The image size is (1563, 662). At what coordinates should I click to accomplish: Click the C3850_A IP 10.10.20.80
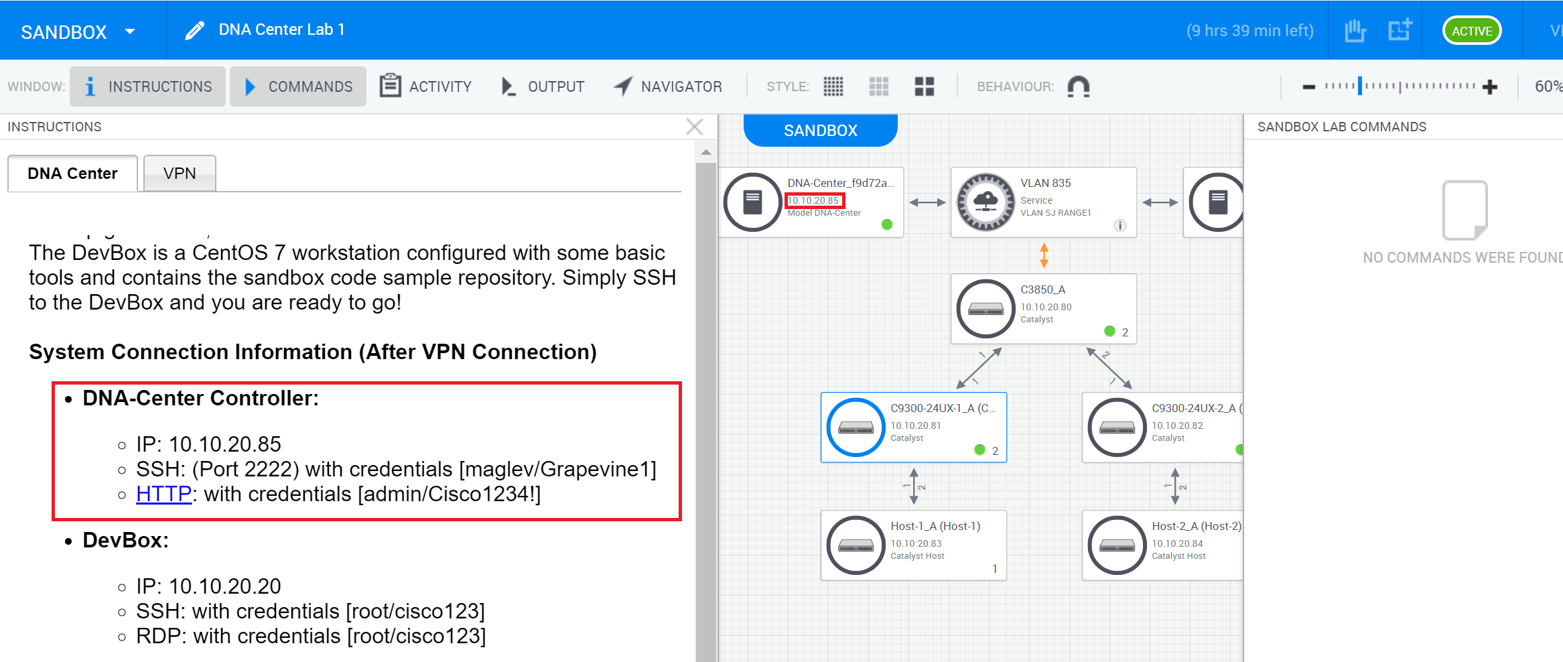point(1046,307)
